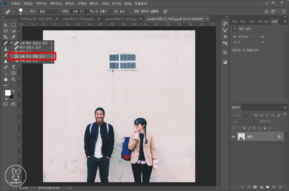
Task: Click the 텍스처 만들기 type button
Action: tap(99, 11)
